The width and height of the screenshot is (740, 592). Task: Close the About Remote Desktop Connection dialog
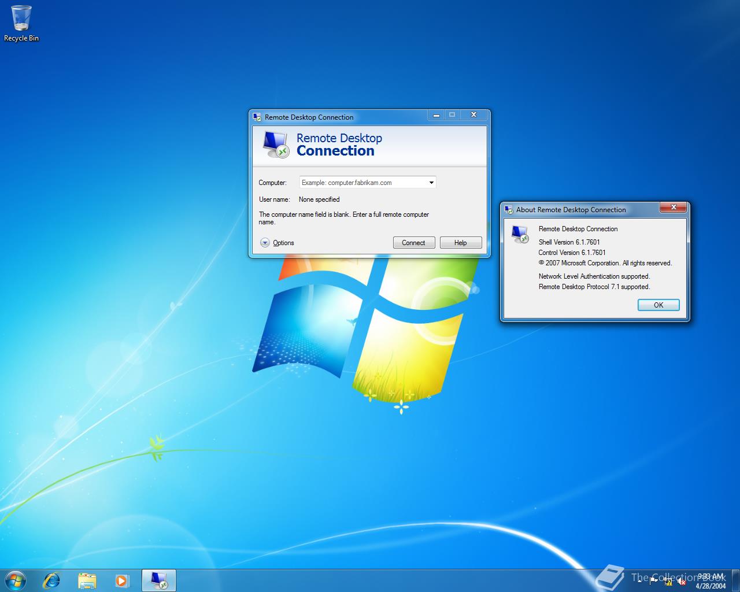point(673,208)
